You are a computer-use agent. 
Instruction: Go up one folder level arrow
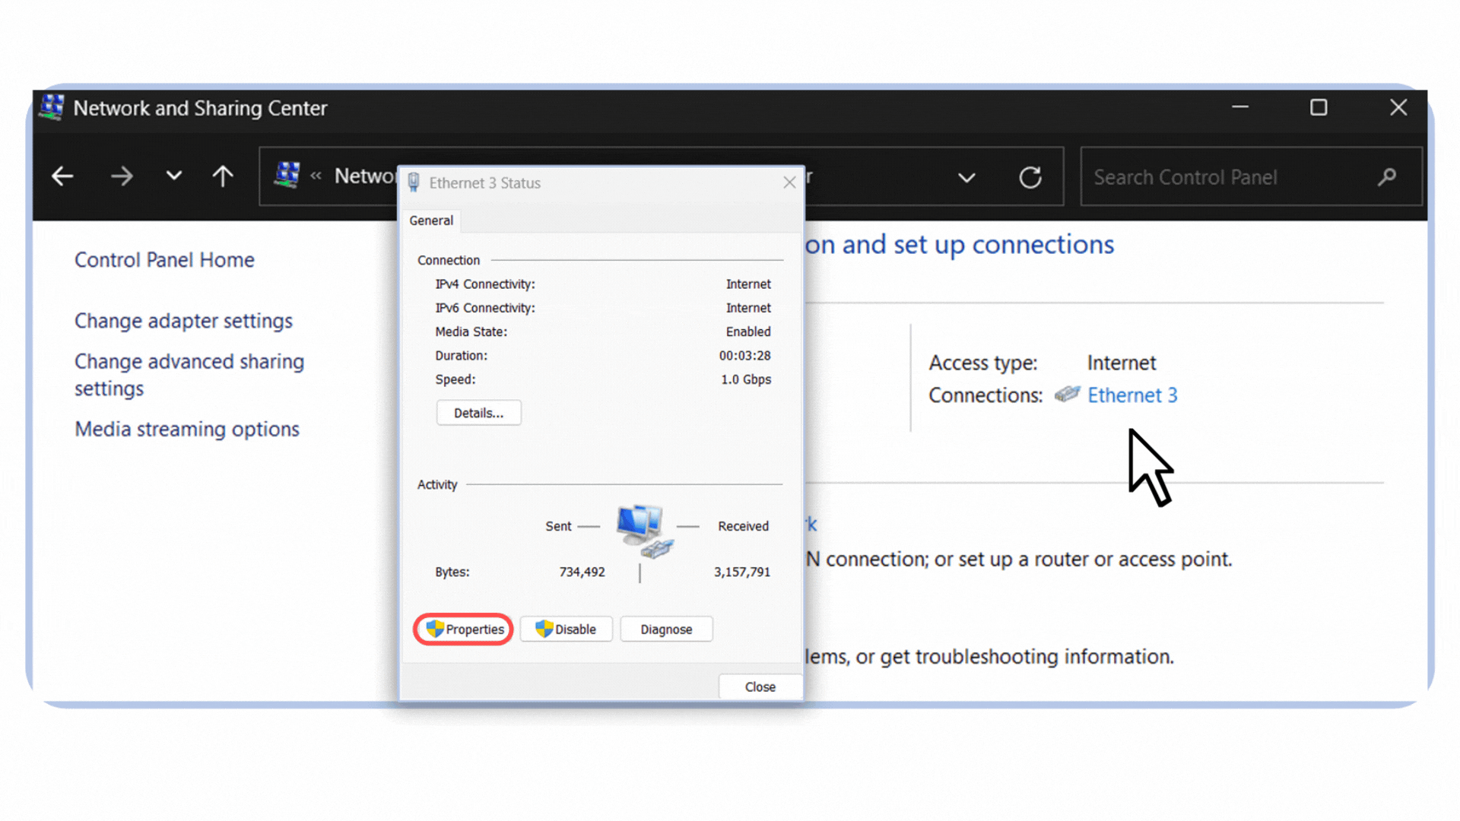click(223, 176)
